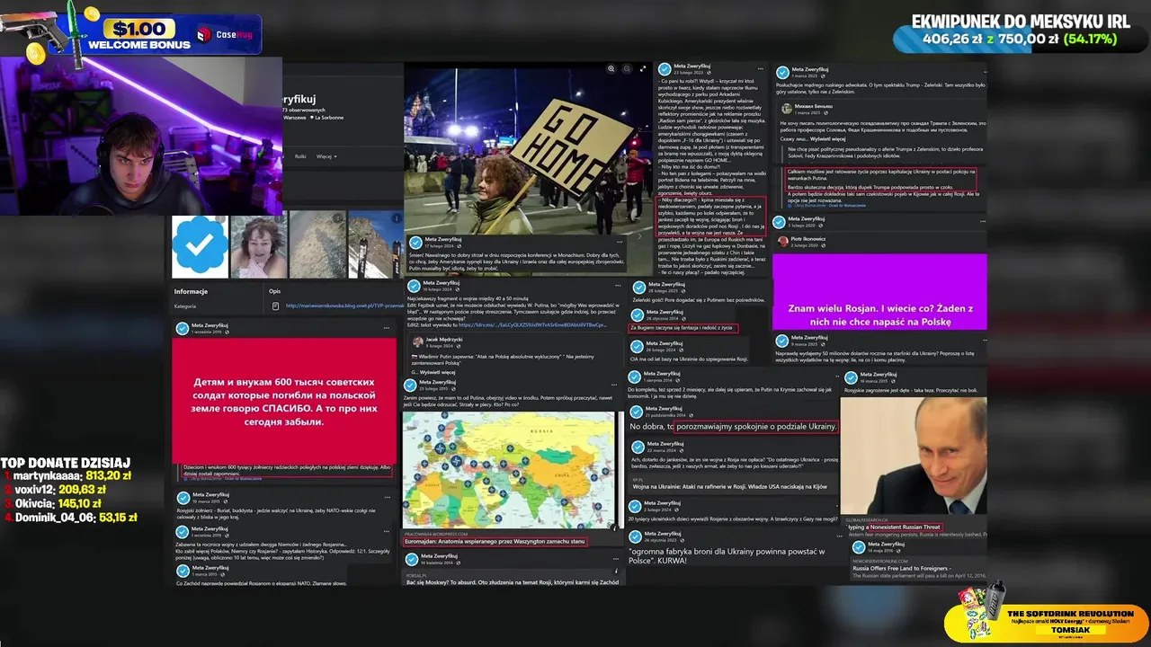Click the purple 'Znam wielu Rosjan' card
Viewport: 1151px width, 647px height.
[879, 293]
